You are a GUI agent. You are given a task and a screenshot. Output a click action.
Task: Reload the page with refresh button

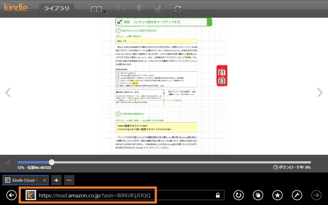pos(239,195)
